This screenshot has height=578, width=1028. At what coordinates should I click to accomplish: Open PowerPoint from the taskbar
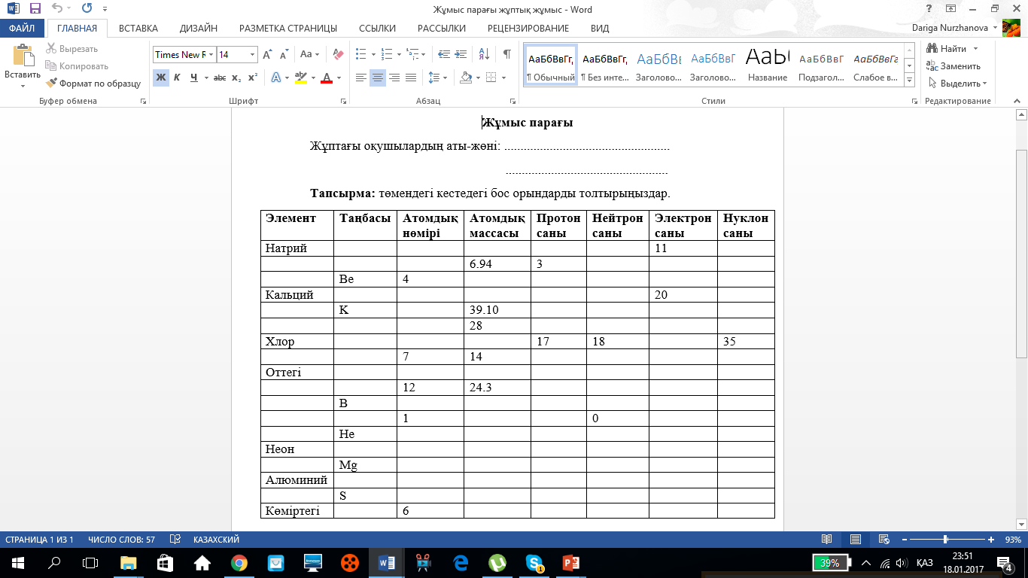pyautogui.click(x=572, y=563)
